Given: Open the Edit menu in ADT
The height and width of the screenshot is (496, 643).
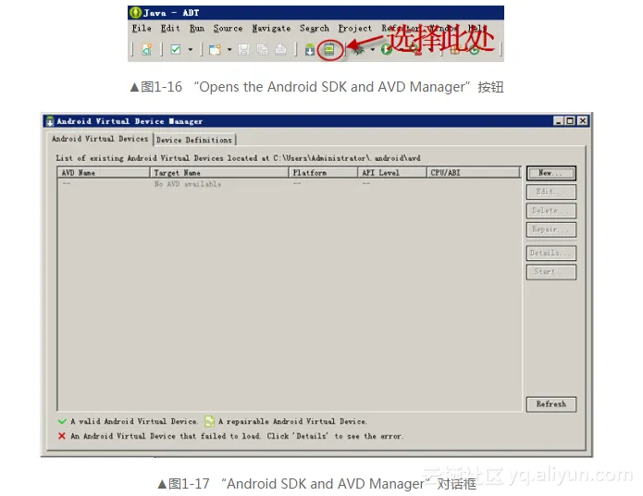Looking at the screenshot, I should (x=170, y=29).
